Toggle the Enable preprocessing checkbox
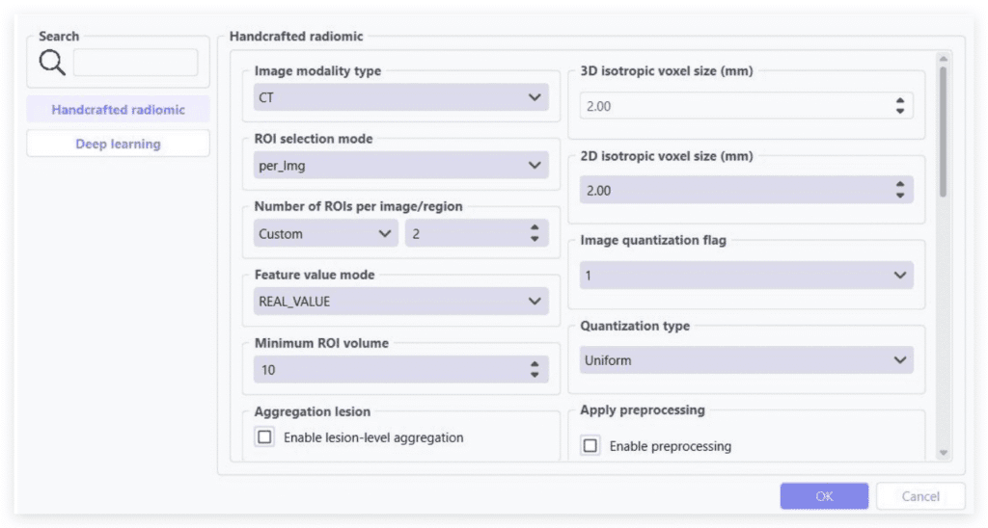 (x=590, y=446)
